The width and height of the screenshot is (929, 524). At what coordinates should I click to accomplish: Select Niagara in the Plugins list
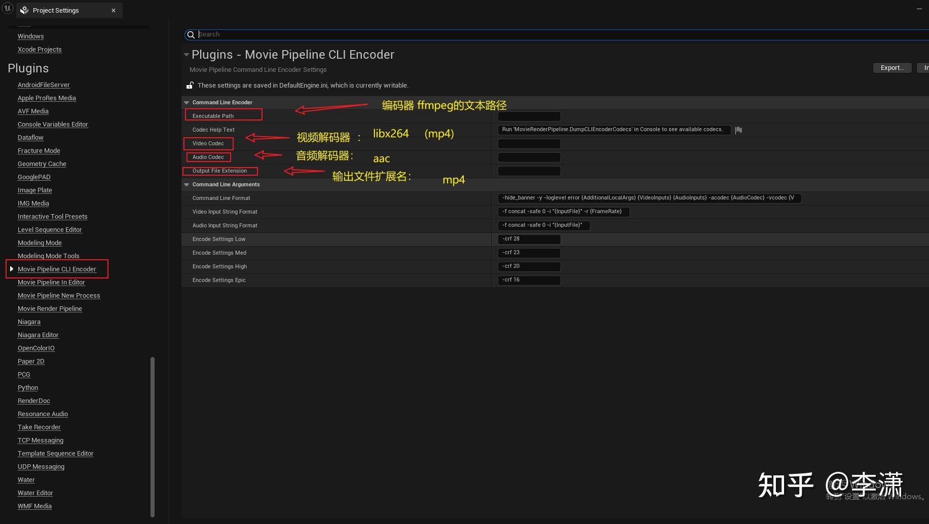29,321
